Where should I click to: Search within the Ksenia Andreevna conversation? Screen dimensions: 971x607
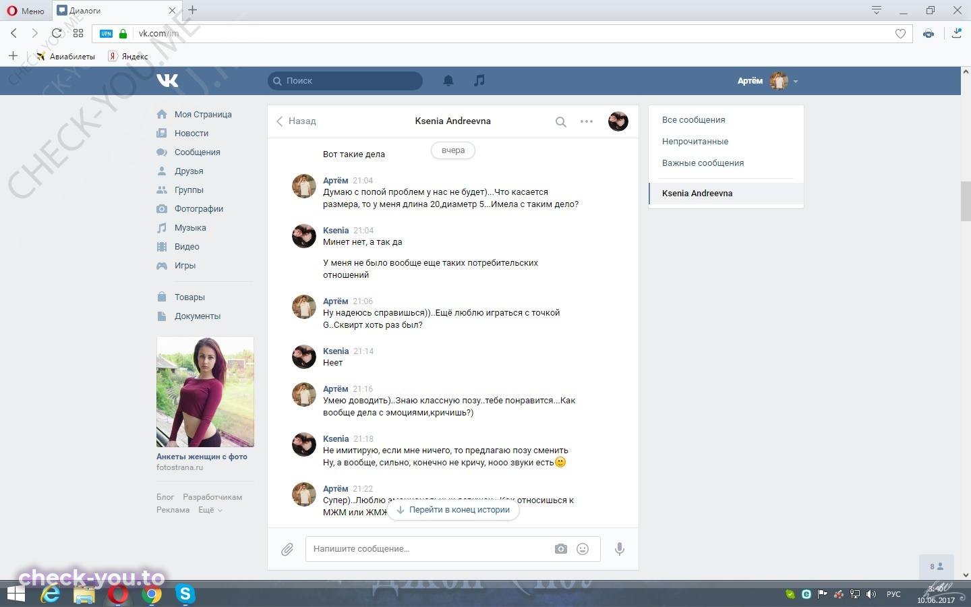coord(560,122)
